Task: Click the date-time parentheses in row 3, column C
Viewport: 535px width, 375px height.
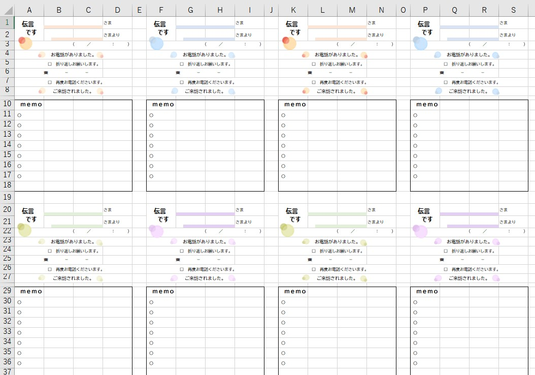Action: click(x=101, y=44)
